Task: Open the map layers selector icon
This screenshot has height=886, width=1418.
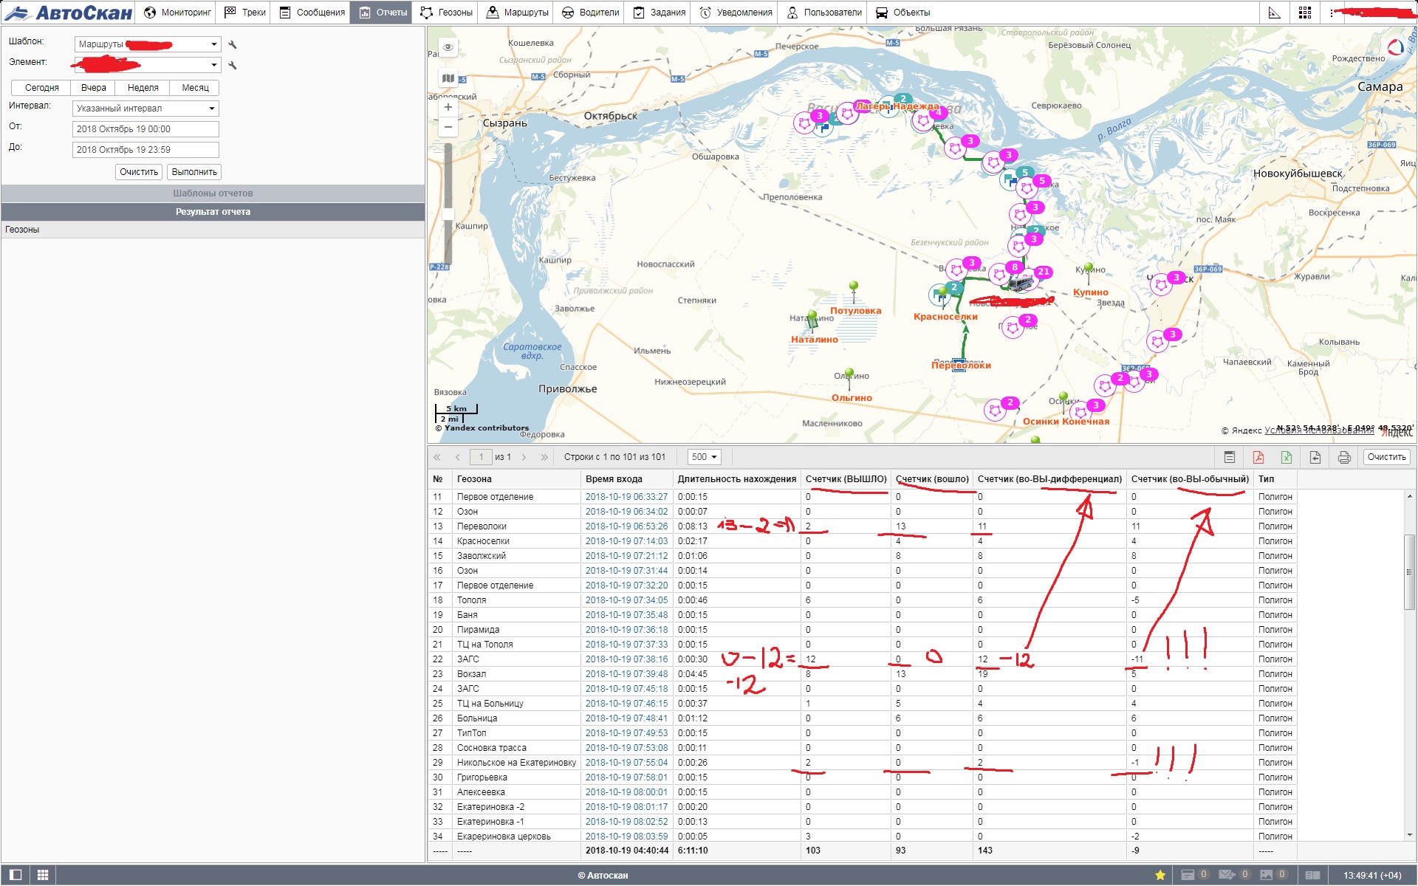Action: tap(448, 78)
